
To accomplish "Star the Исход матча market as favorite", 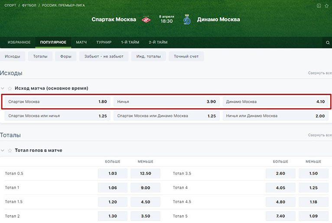I will tap(10, 88).
